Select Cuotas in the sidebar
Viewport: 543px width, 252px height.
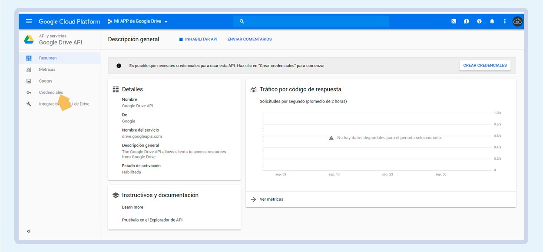(x=60, y=81)
